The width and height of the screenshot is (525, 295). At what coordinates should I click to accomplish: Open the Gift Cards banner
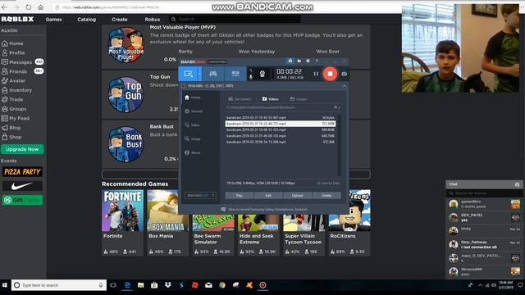(x=22, y=200)
